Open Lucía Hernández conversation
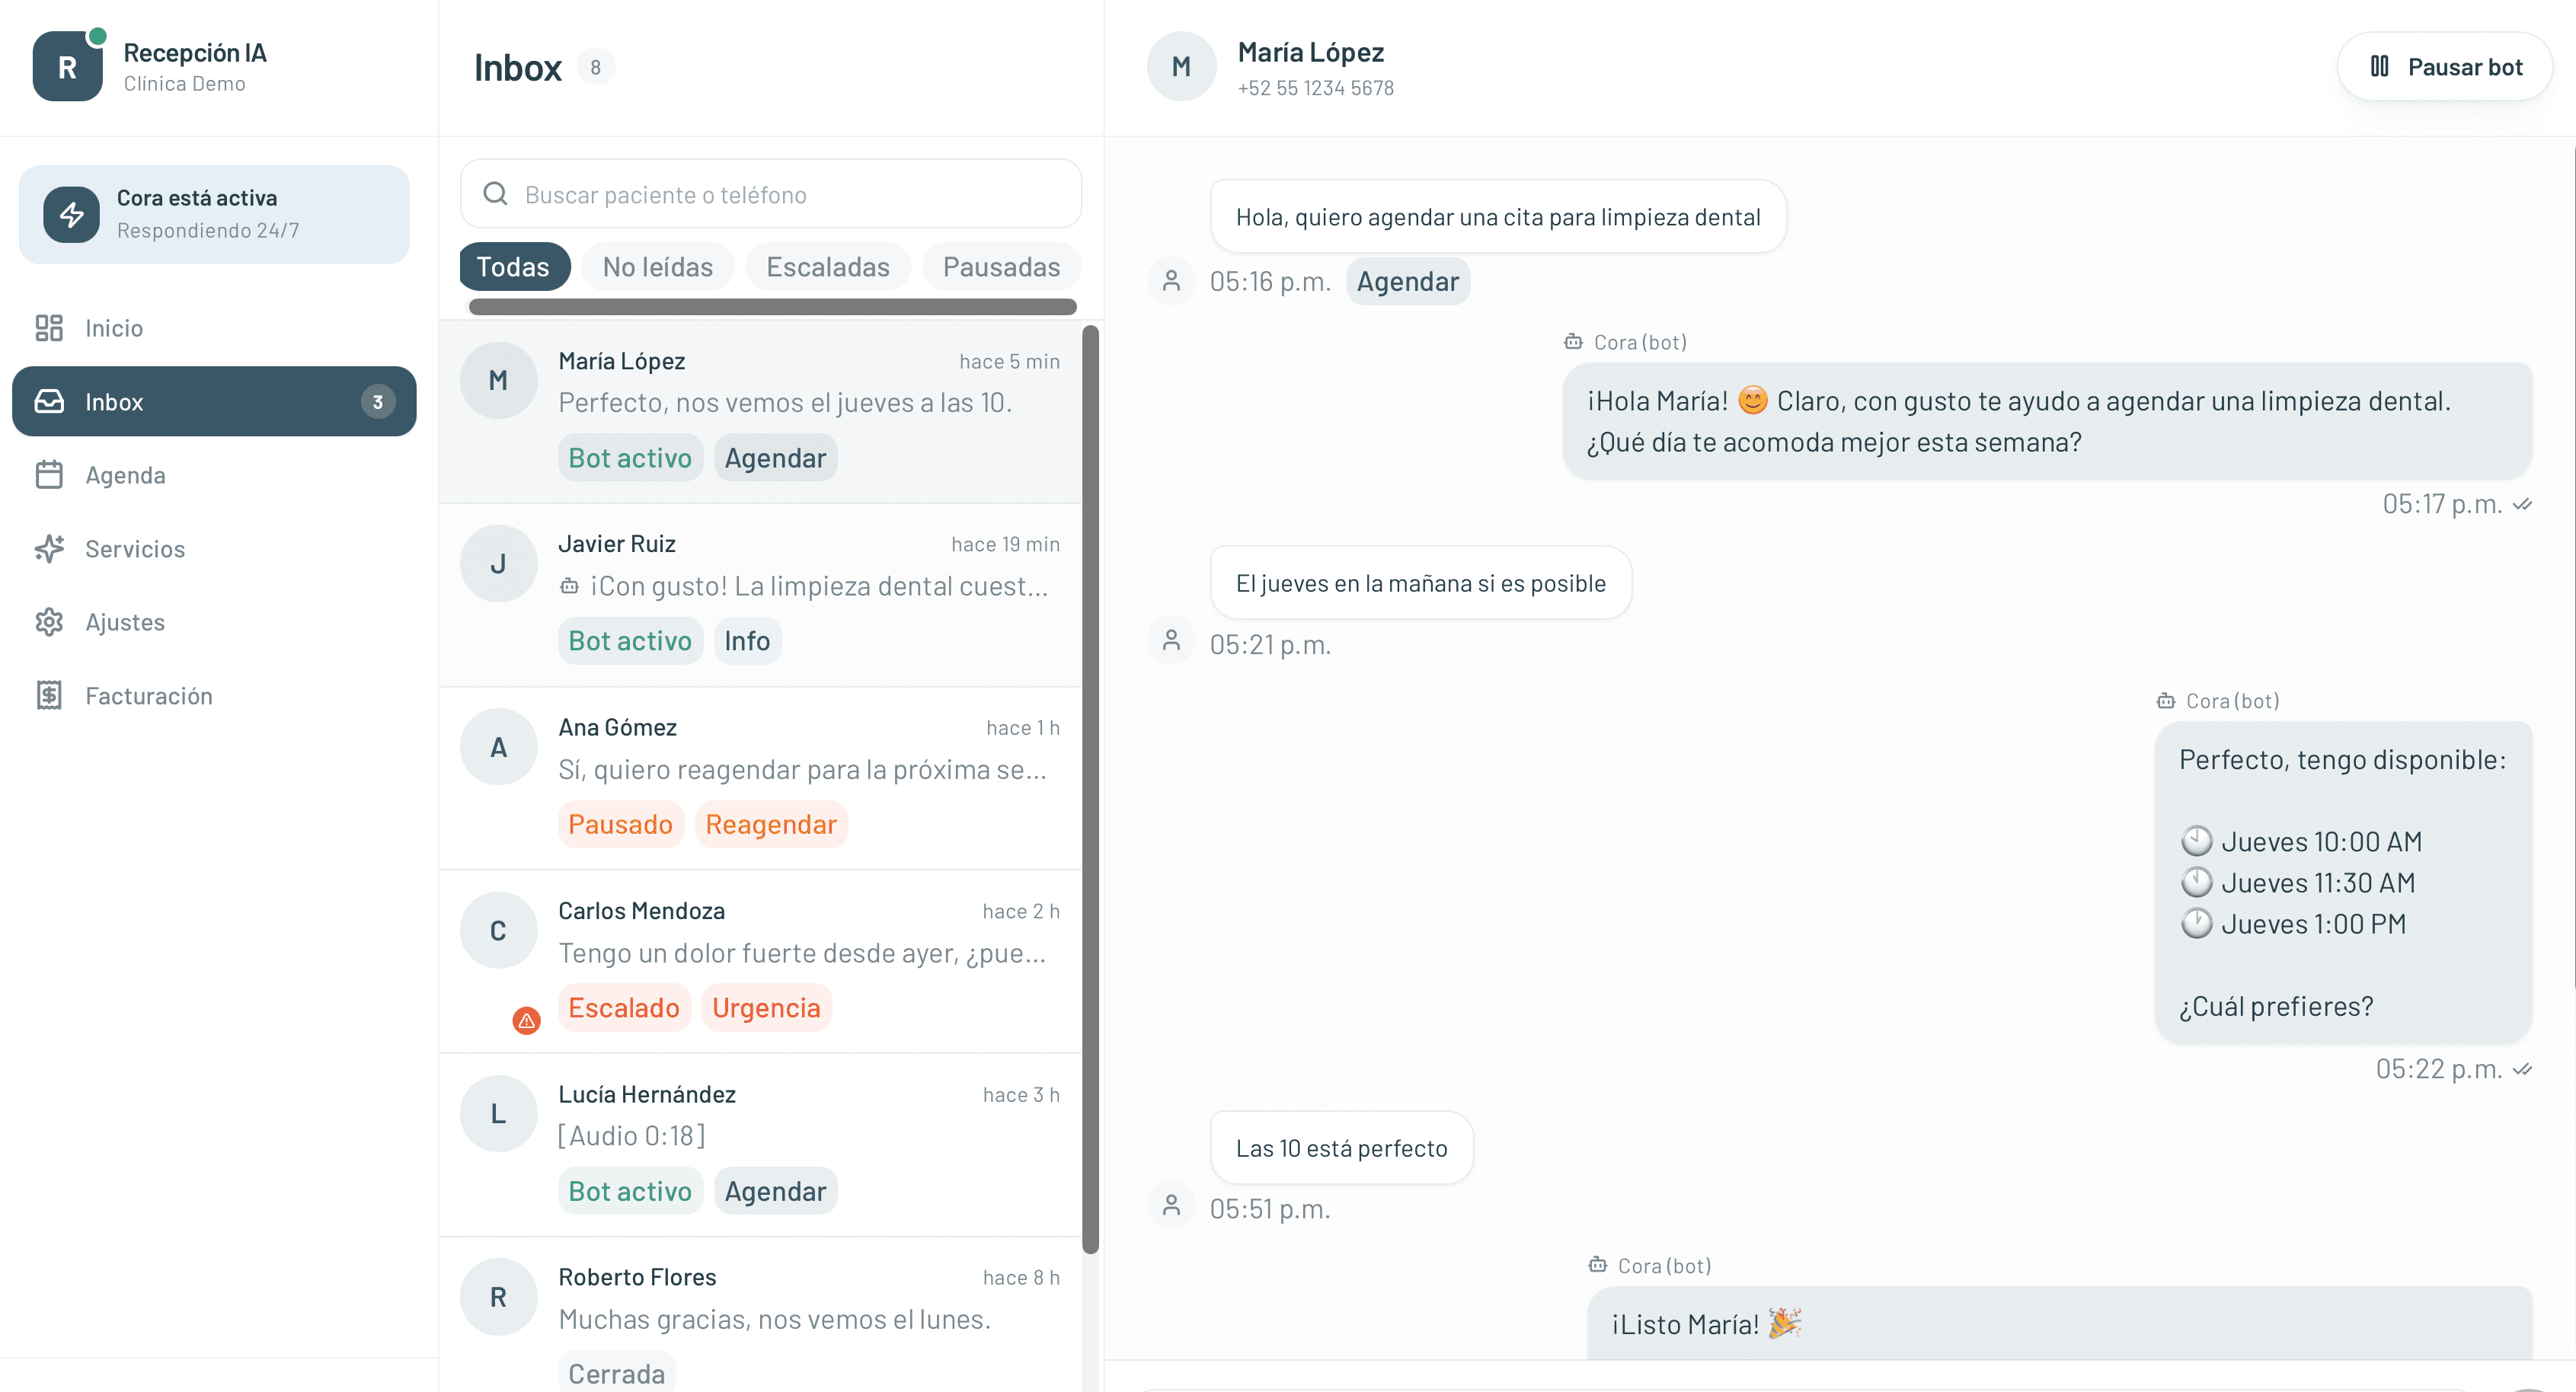 760,1145
